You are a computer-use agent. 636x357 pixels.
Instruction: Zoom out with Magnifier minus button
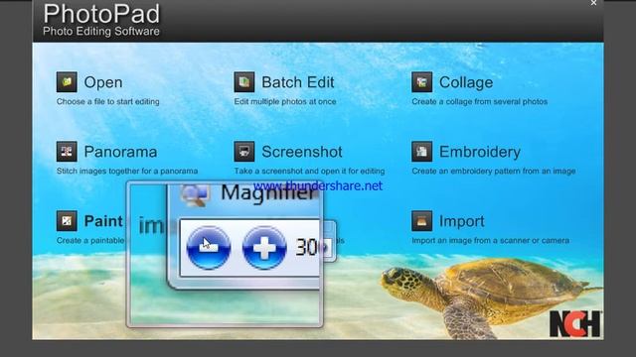pyautogui.click(x=209, y=248)
